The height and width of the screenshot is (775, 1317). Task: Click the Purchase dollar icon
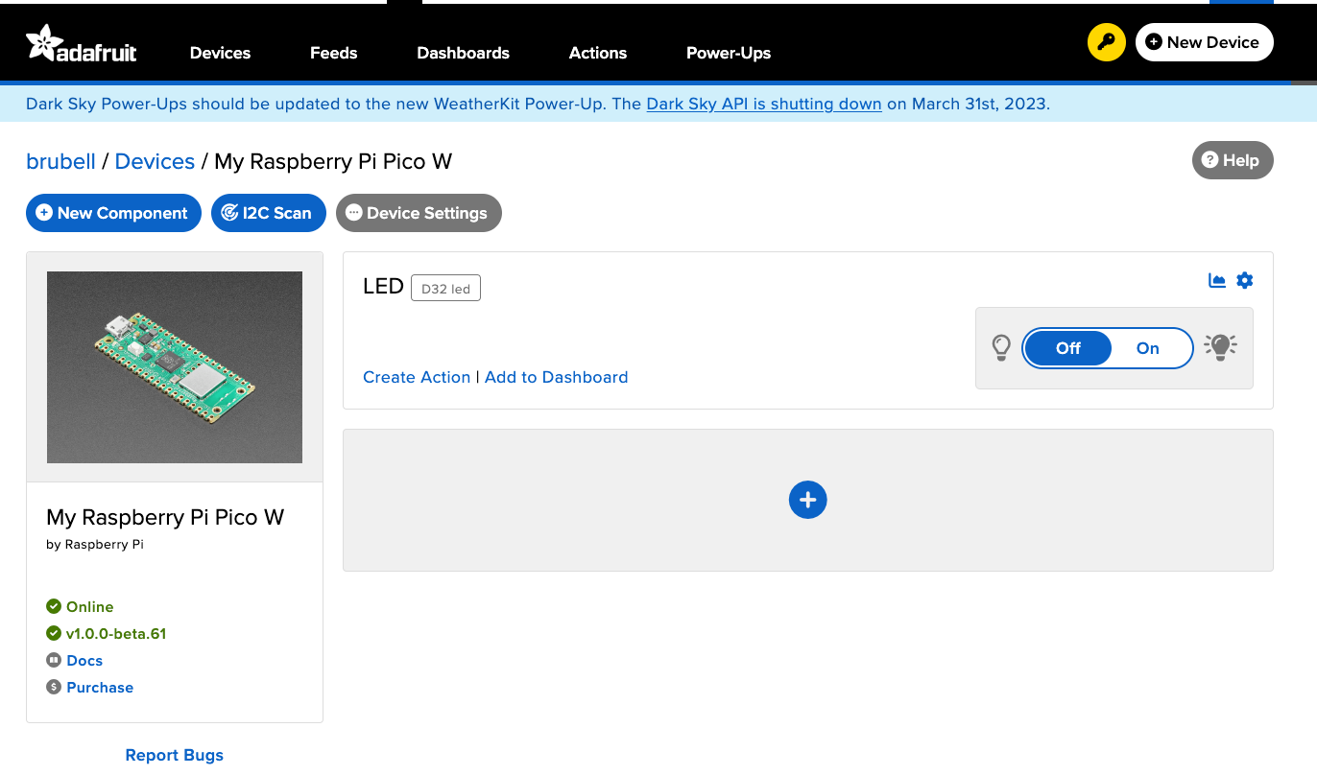coord(54,687)
